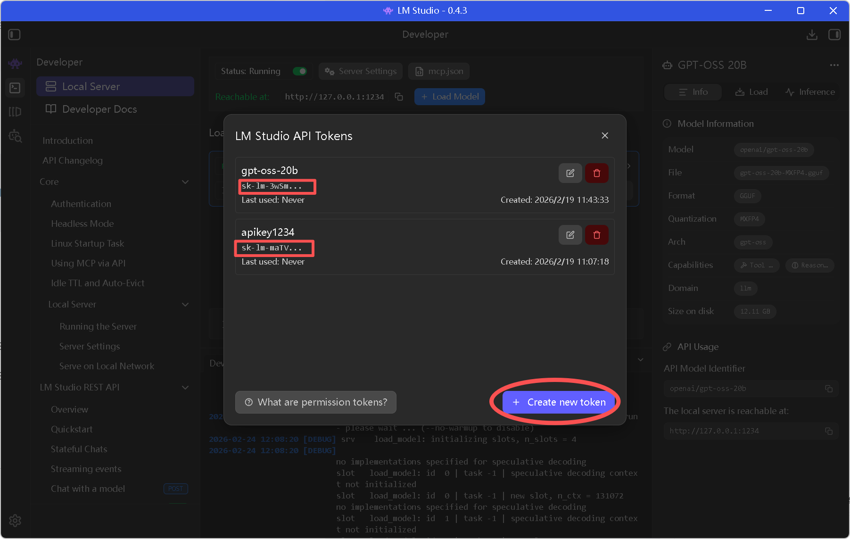The height and width of the screenshot is (539, 850).
Task: Click the Reasoning capability chip
Action: pos(810,265)
